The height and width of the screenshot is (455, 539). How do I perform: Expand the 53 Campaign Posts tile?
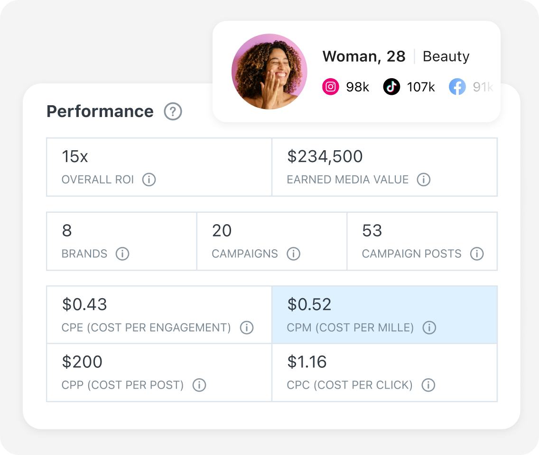coord(422,241)
